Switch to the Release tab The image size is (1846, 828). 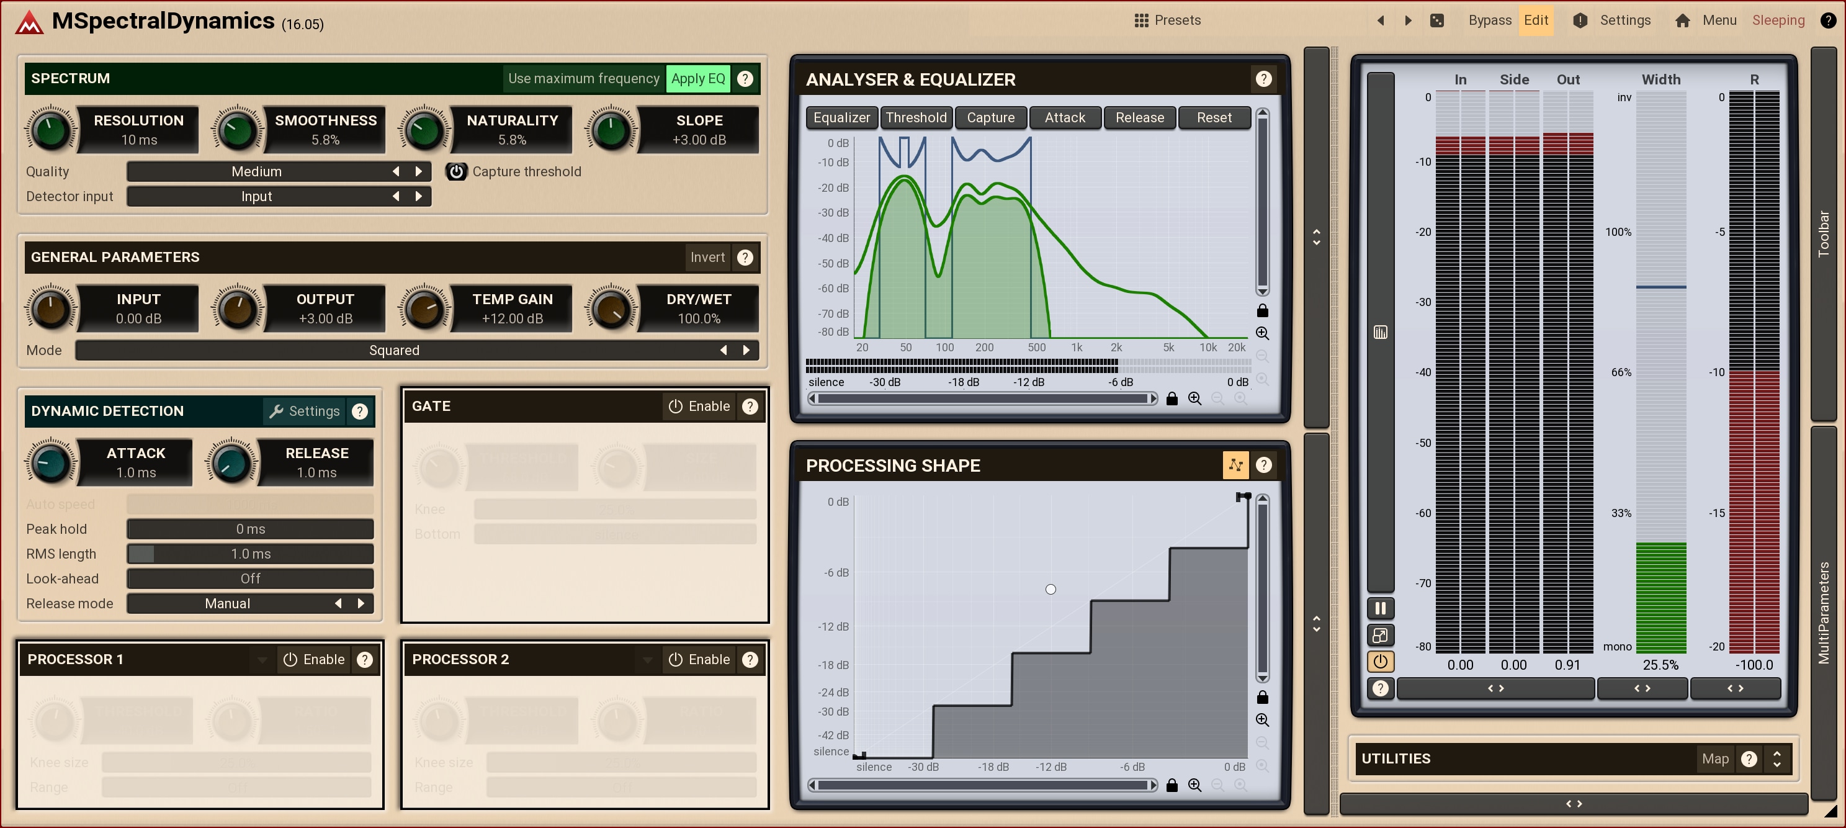click(x=1139, y=119)
